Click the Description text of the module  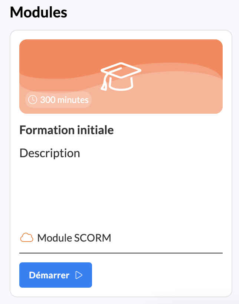pos(50,153)
